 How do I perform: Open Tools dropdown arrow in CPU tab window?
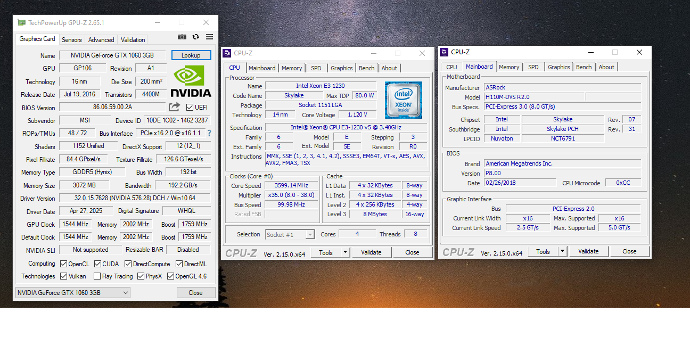click(x=345, y=253)
